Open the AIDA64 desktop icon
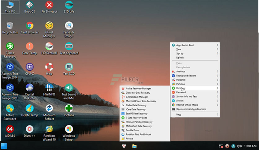 pos(10,129)
